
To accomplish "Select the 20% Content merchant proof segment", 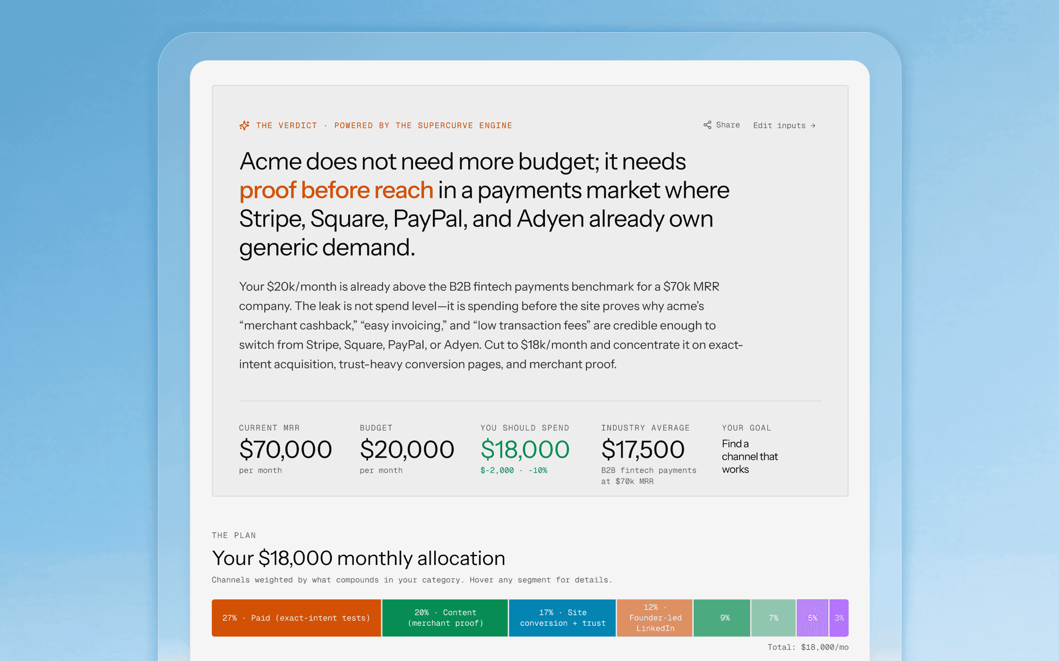I will click(445, 618).
